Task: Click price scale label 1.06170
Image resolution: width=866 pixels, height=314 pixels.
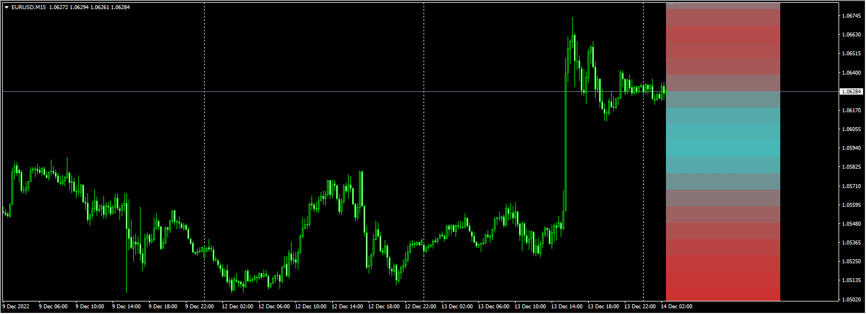Action: coord(852,111)
